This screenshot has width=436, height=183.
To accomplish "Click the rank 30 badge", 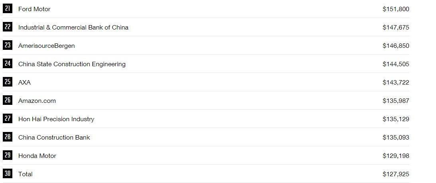I will (x=8, y=173).
